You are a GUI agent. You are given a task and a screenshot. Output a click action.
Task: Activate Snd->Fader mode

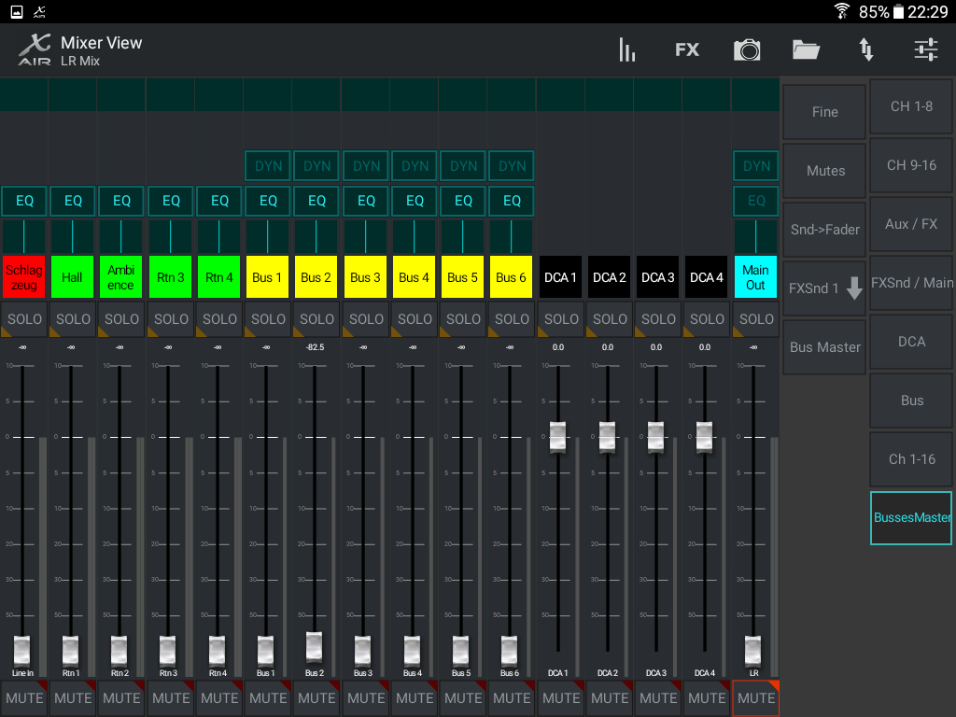pyautogui.click(x=824, y=230)
